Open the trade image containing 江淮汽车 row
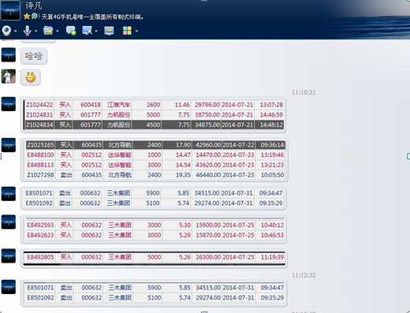Screen dimensions: 410x313 point(154,115)
